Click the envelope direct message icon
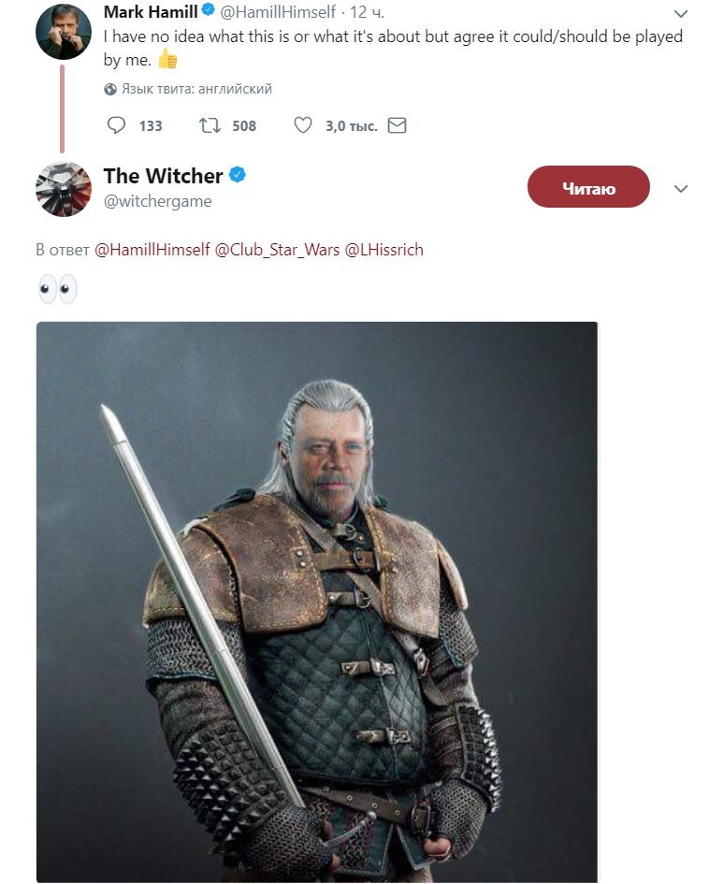 (397, 125)
